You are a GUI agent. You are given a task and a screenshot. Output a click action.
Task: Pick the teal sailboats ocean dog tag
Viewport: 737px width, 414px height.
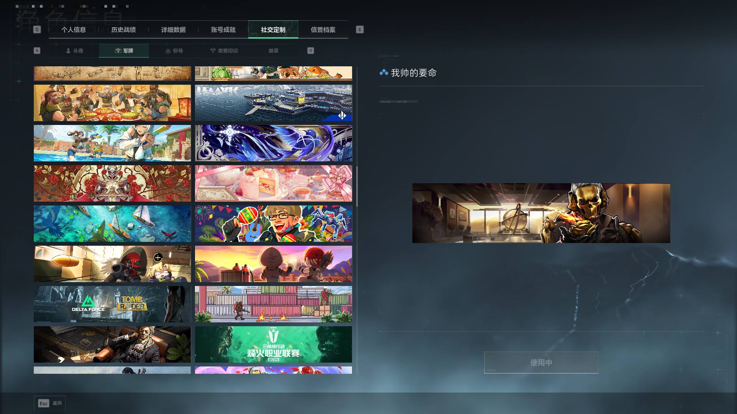[x=112, y=224]
